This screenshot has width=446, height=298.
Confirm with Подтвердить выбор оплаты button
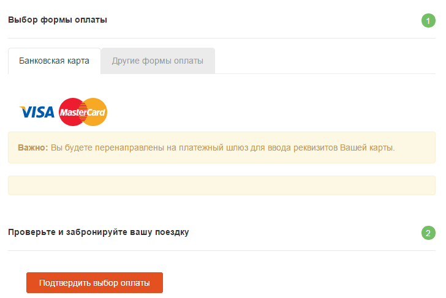pyautogui.click(x=95, y=283)
